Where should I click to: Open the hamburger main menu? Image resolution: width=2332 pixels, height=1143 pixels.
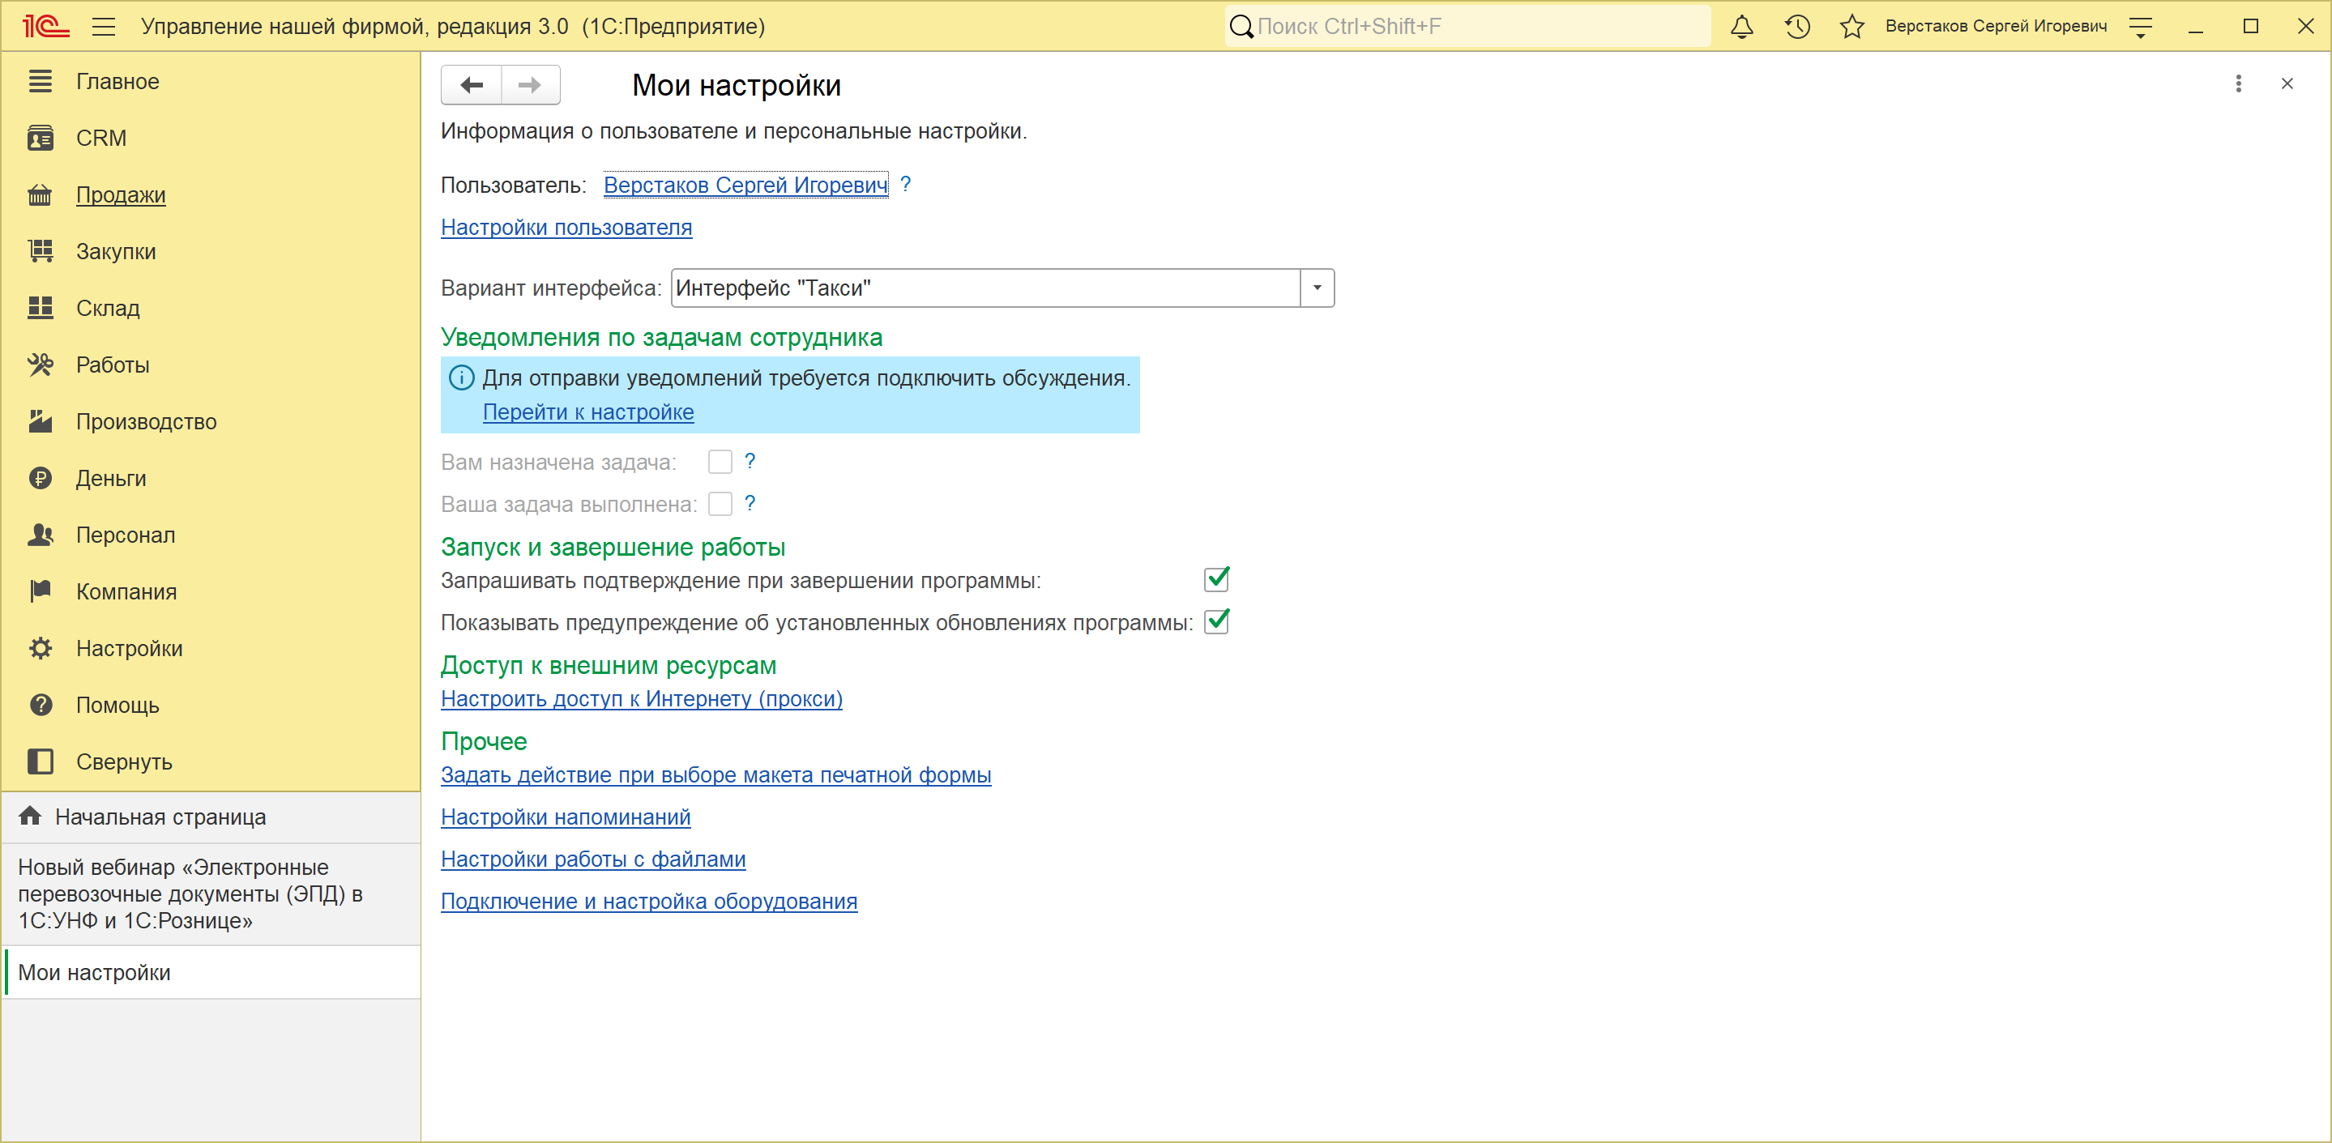[104, 26]
